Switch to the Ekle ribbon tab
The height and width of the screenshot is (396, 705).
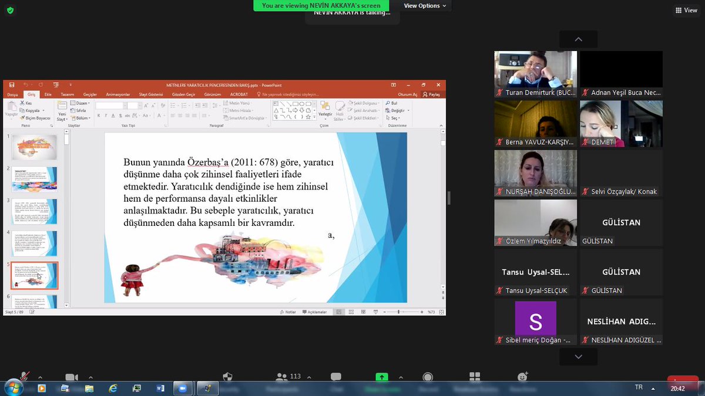click(x=48, y=94)
